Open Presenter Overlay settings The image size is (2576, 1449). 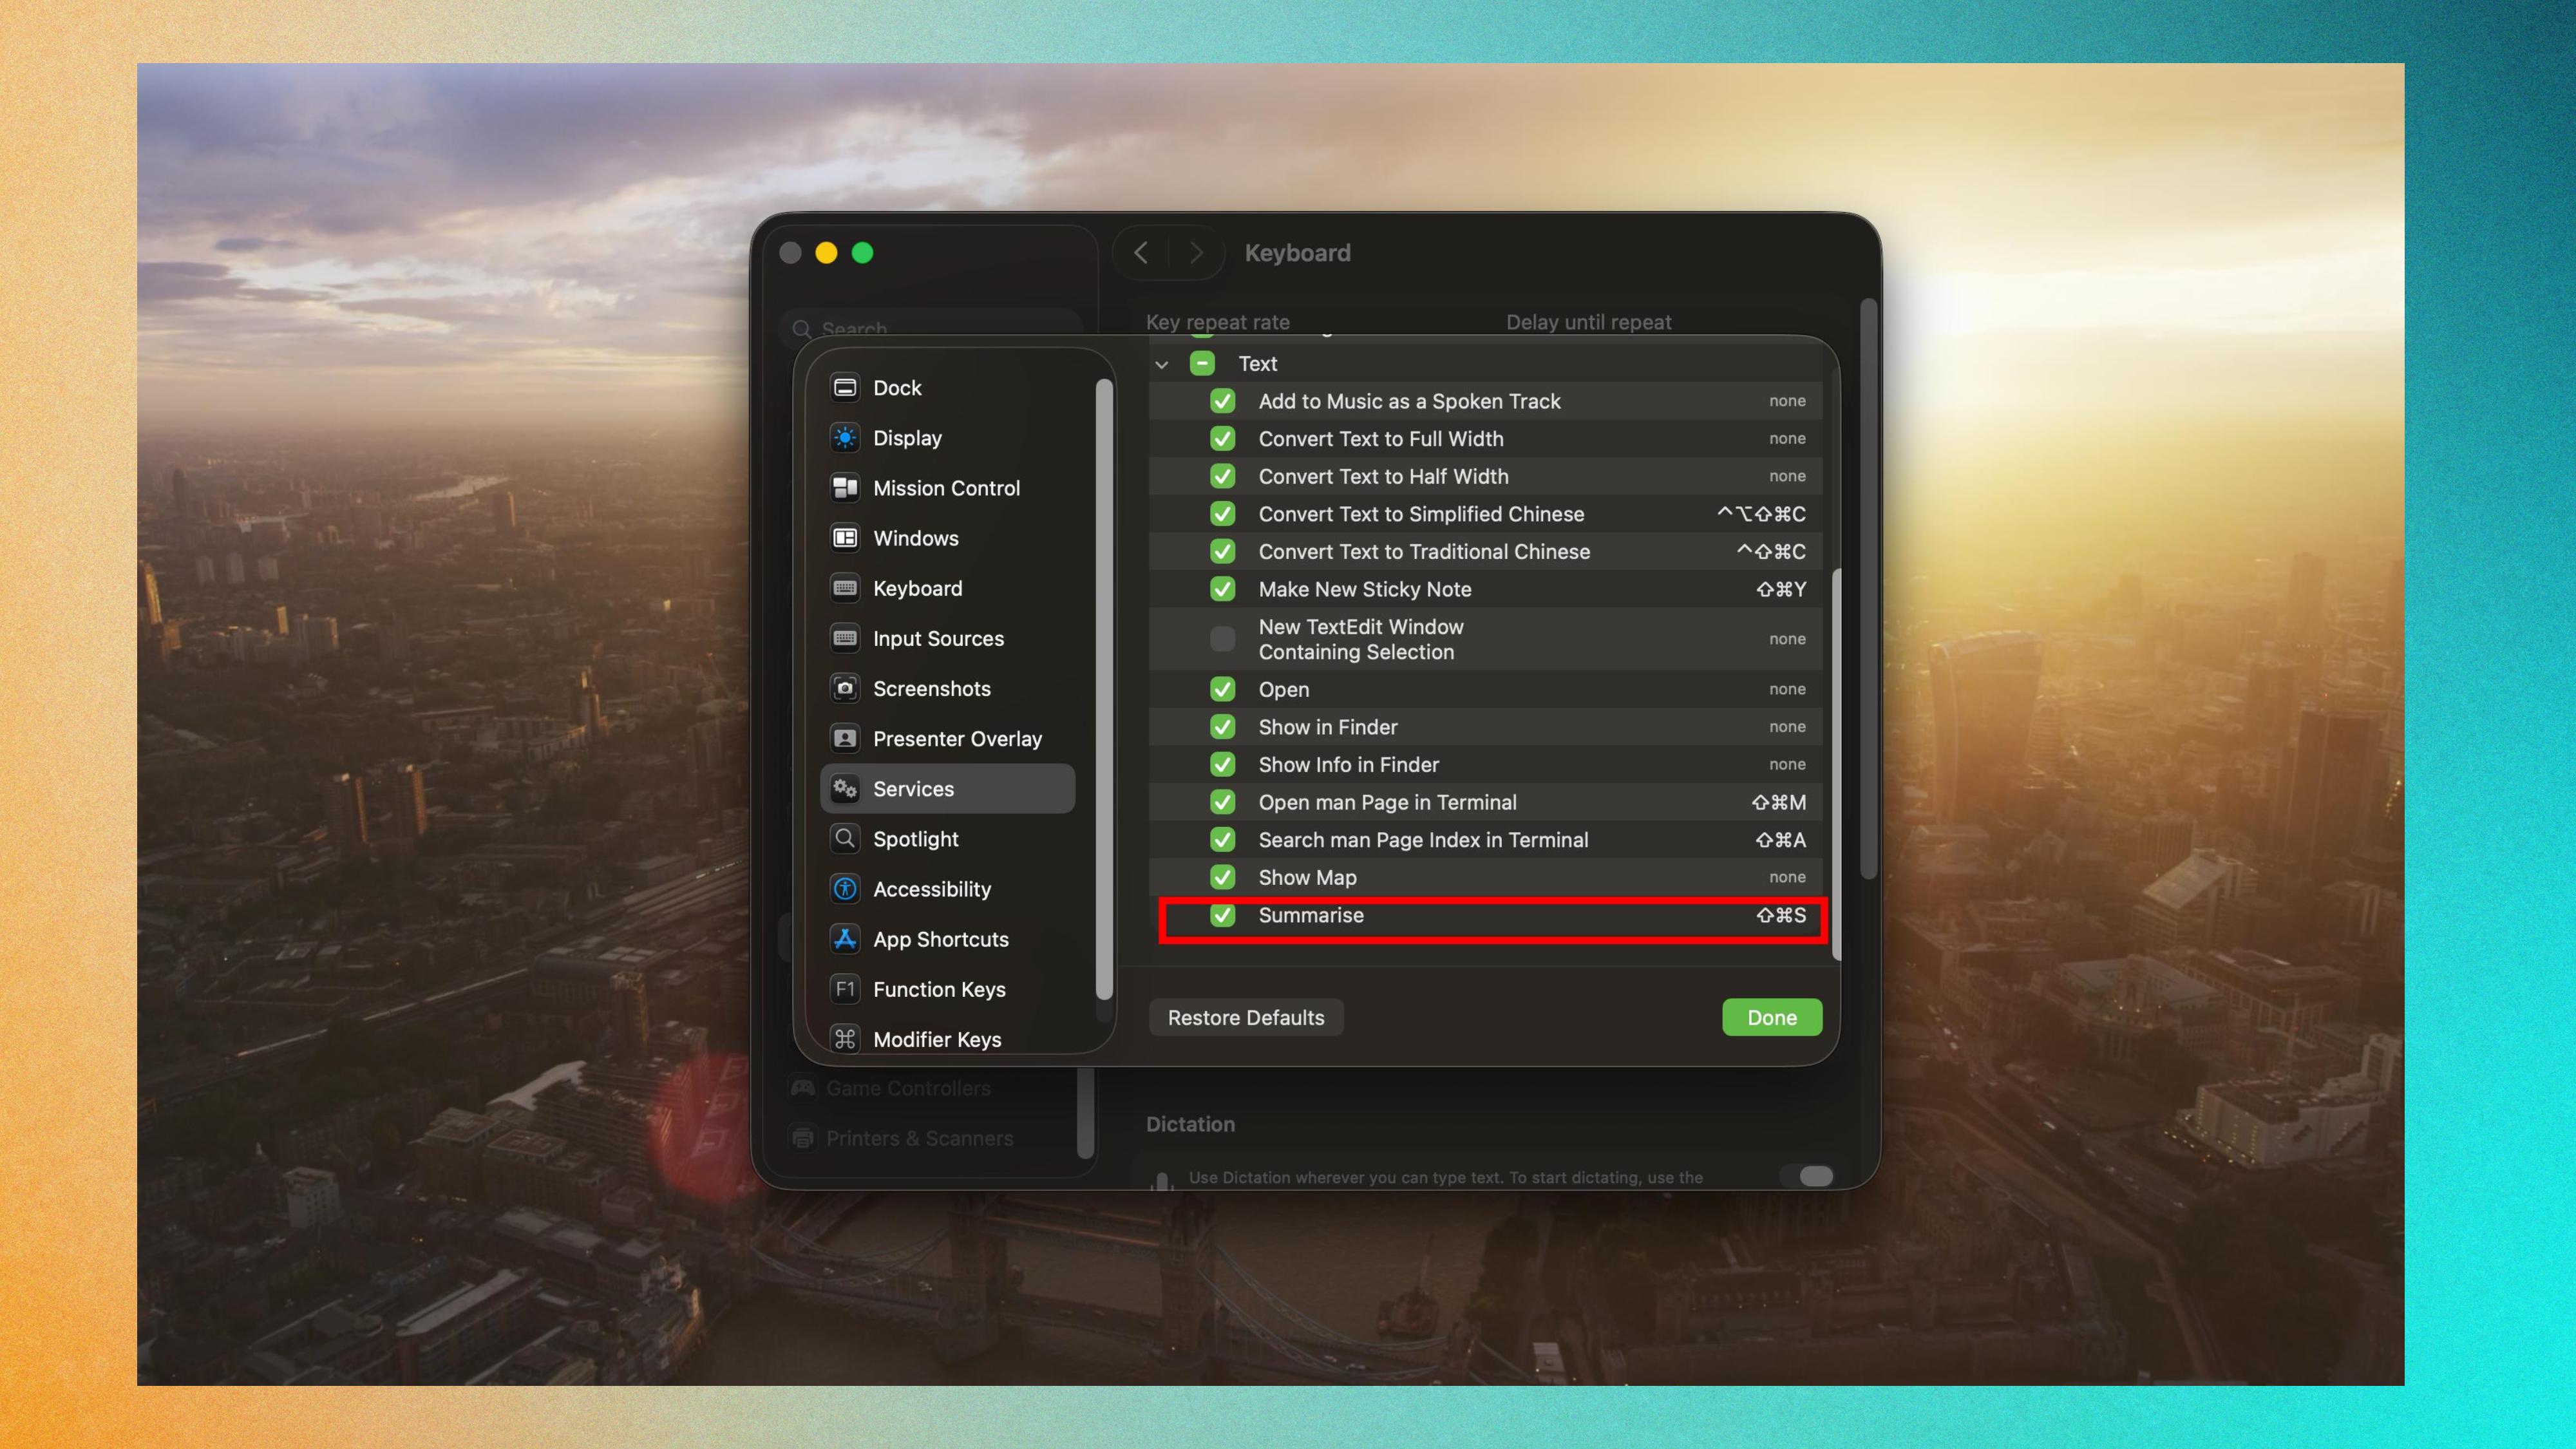[845, 738]
